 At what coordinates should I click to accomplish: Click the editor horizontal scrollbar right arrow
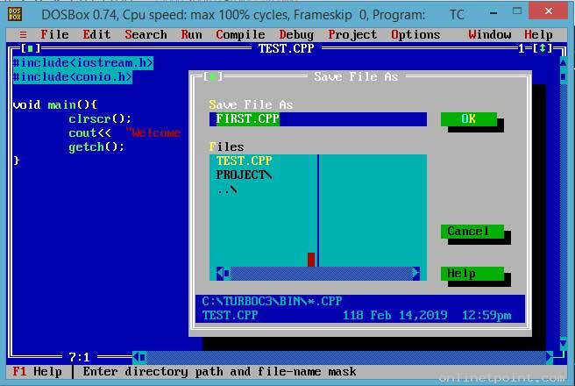[549, 357]
